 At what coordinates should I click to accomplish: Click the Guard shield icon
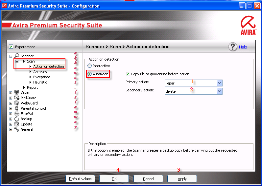pyautogui.click(x=17, y=93)
